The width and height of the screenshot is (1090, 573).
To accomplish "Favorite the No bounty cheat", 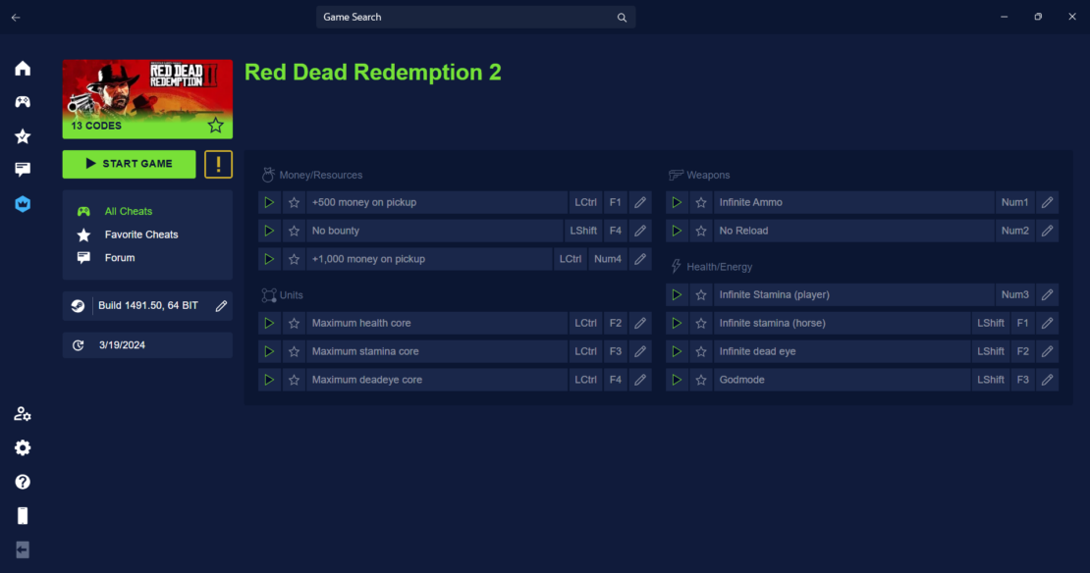I will pyautogui.click(x=294, y=231).
